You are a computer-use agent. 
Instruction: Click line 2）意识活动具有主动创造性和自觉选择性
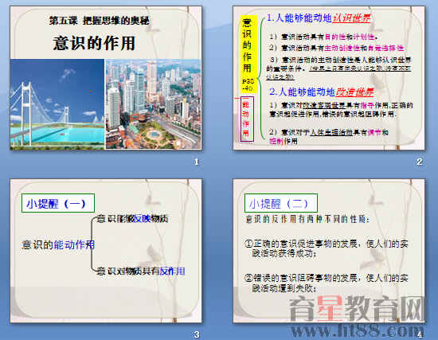(337, 48)
